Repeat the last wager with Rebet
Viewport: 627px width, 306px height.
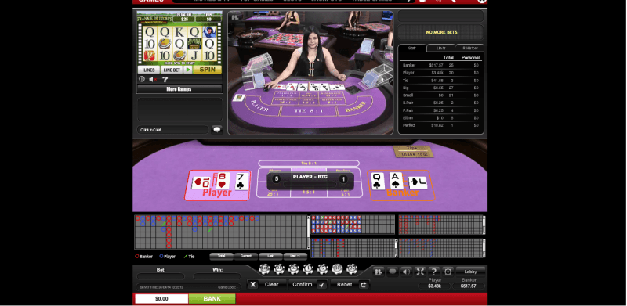coord(350,284)
